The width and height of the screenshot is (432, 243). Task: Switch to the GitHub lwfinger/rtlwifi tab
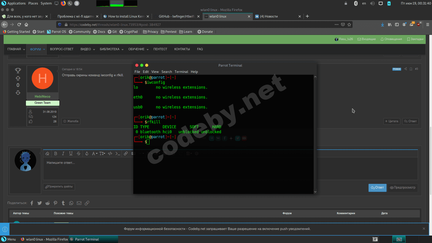click(176, 16)
